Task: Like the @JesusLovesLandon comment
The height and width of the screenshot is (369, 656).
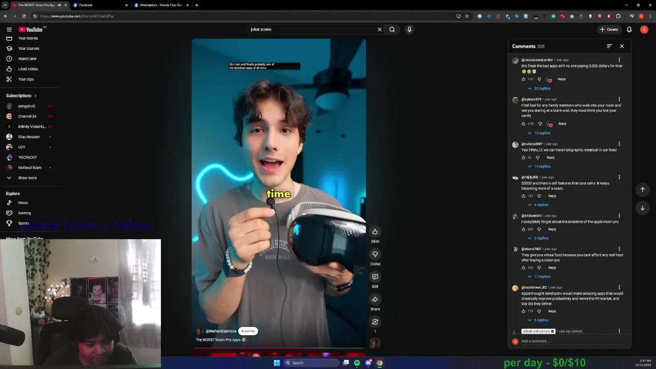Action: (523, 79)
